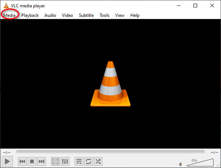221x168 pixels.
Task: Toggle the playlist view
Action: 79,161
